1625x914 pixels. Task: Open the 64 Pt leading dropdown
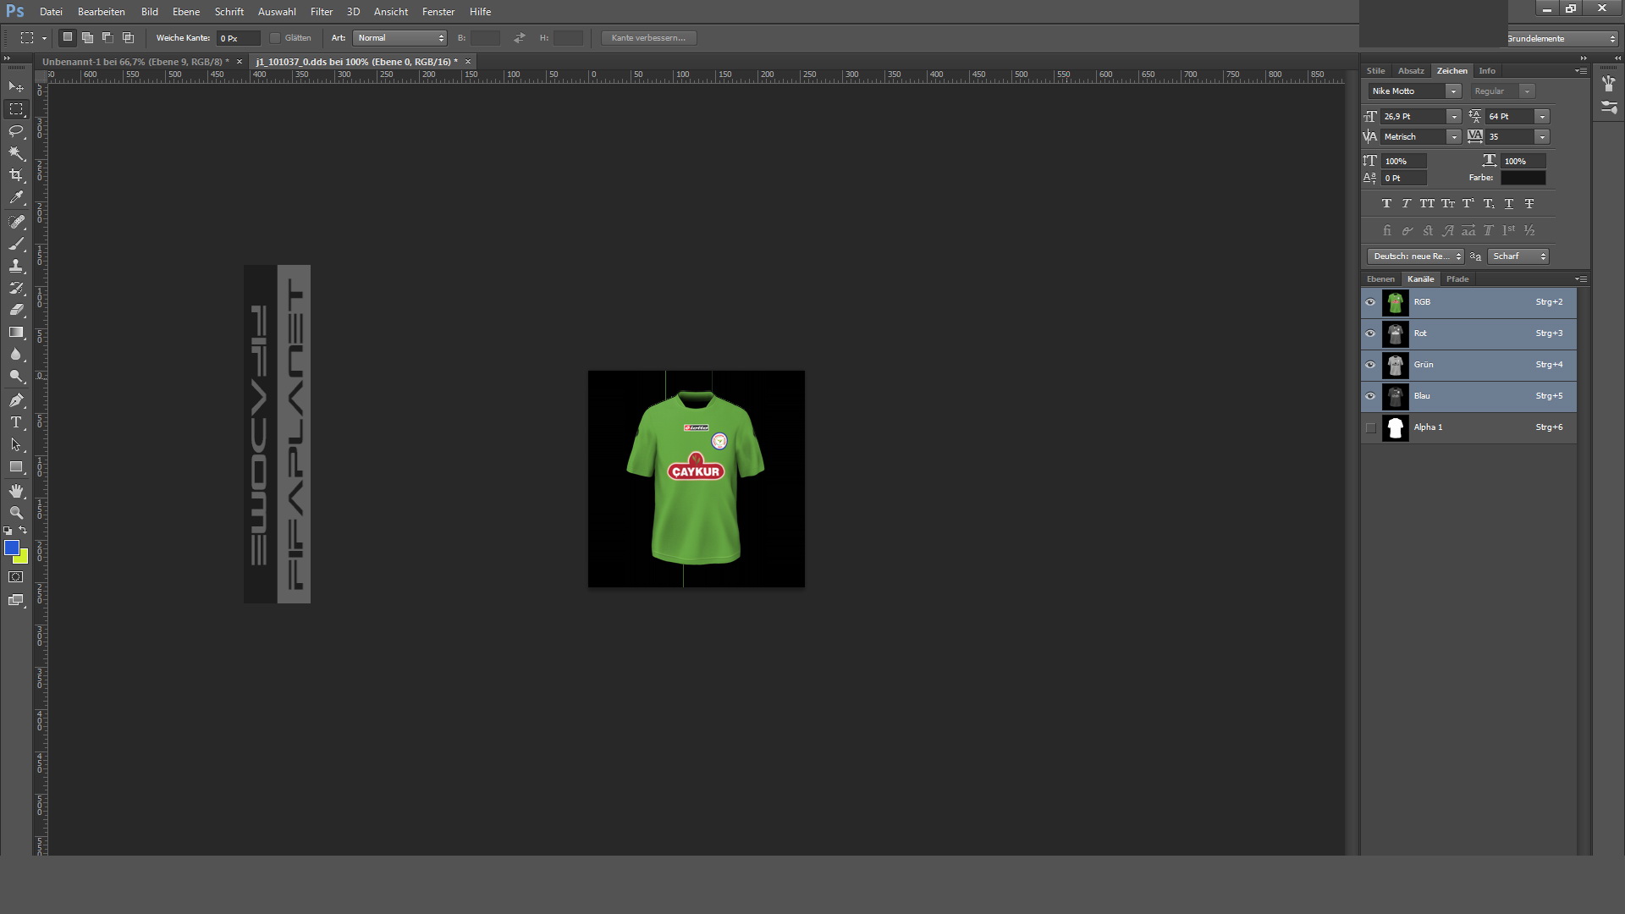pyautogui.click(x=1542, y=117)
